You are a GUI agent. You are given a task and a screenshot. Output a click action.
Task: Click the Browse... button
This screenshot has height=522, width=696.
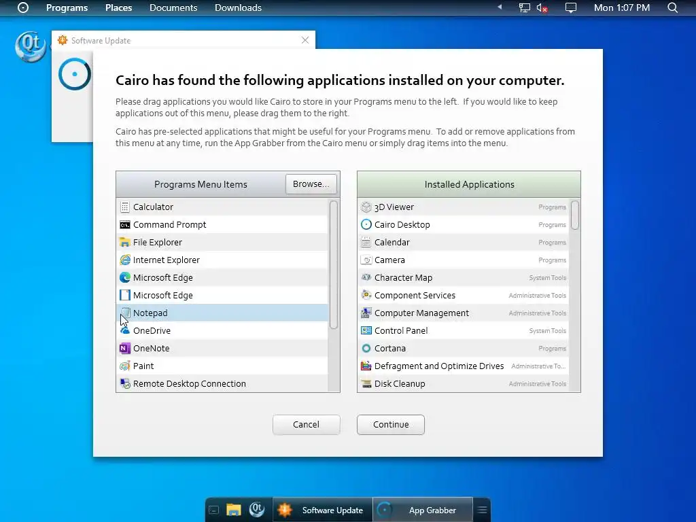click(311, 184)
